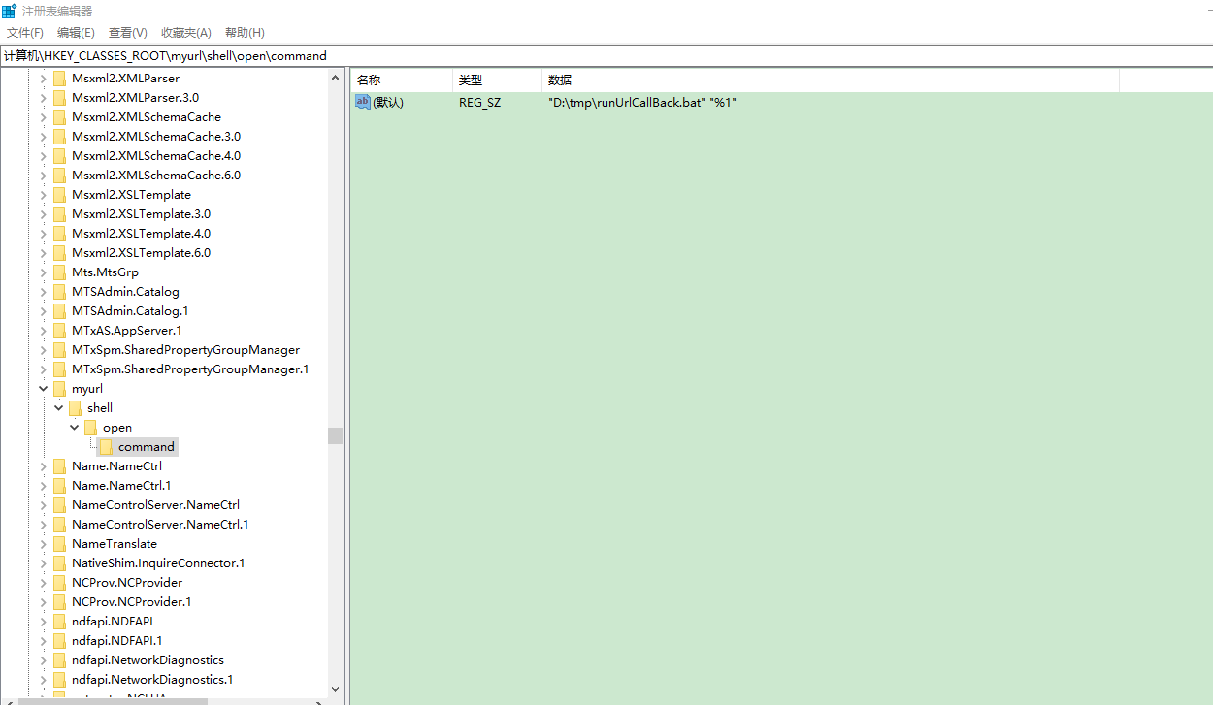This screenshot has width=1213, height=705.
Task: Click the 名称 column header
Action: point(400,80)
